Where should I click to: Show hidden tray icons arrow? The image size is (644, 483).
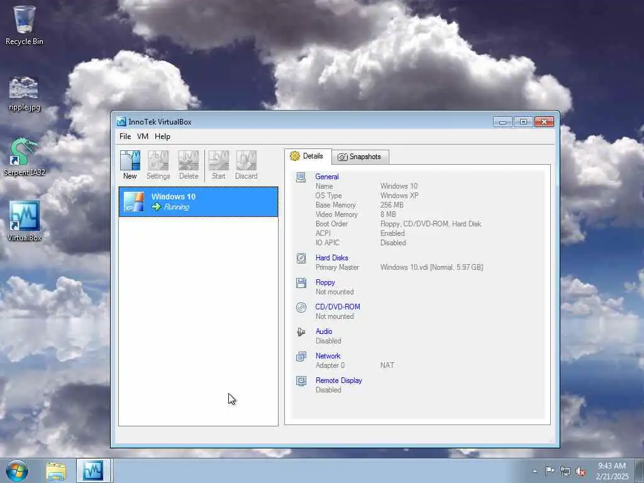535,472
